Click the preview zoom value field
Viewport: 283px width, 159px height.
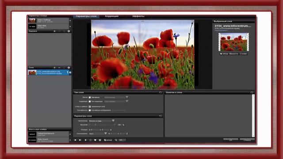click(122, 140)
